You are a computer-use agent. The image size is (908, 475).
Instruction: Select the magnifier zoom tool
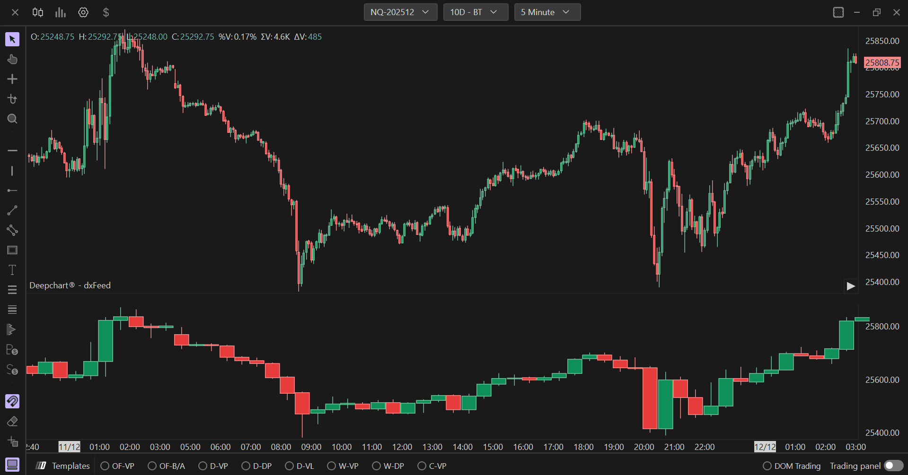(x=12, y=119)
